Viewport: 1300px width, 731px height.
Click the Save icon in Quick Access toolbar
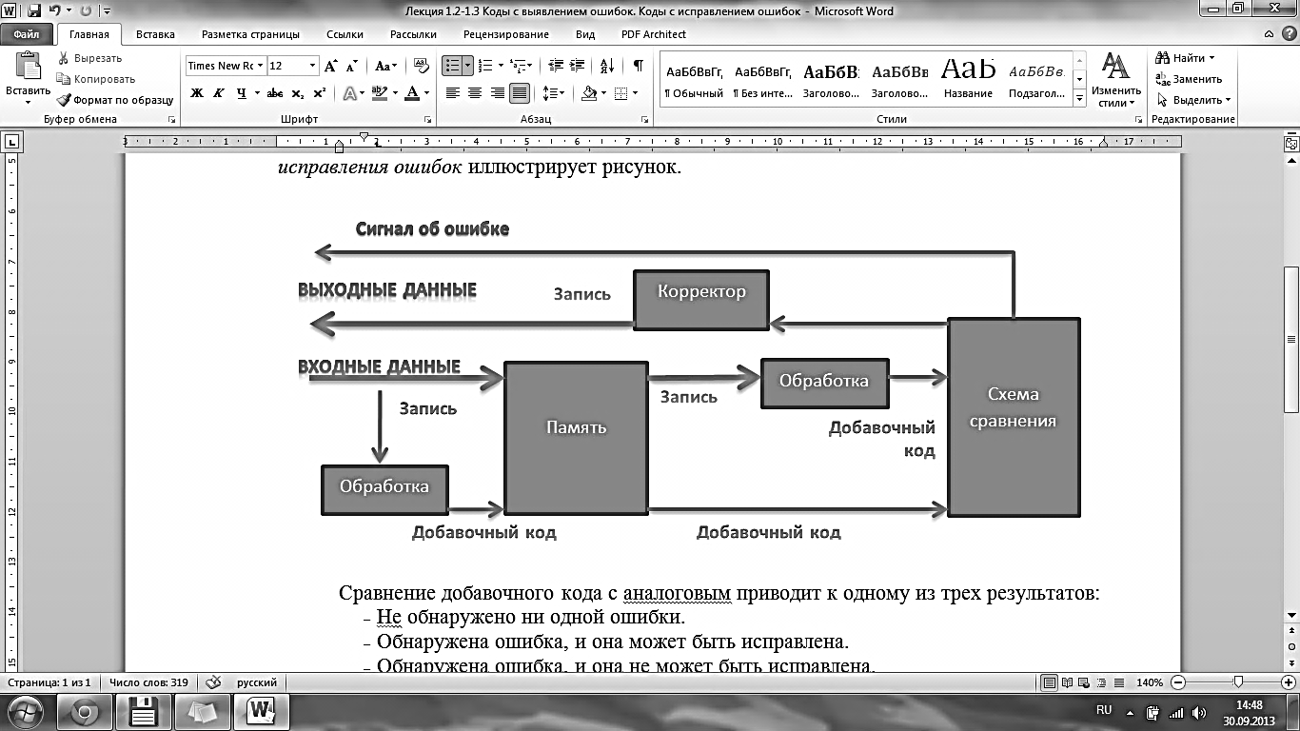(x=34, y=10)
